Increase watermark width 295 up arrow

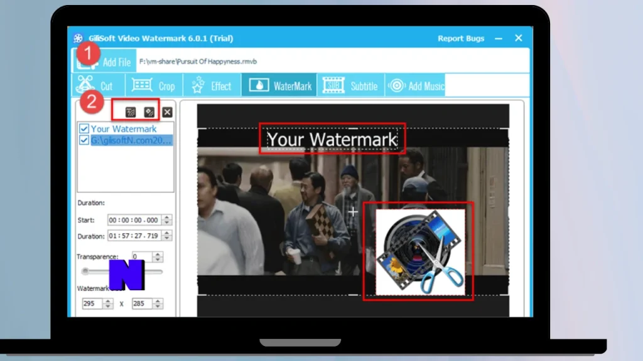(108, 301)
